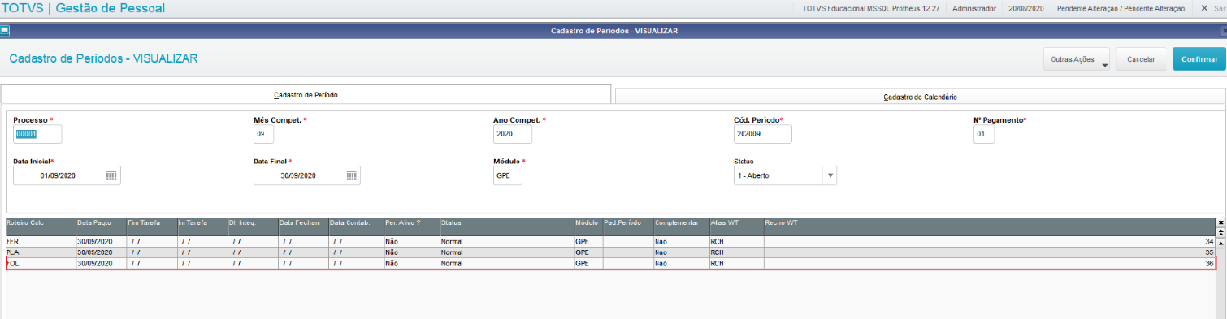
Task: Select the Cadastro de Período tab
Action: click(x=306, y=95)
